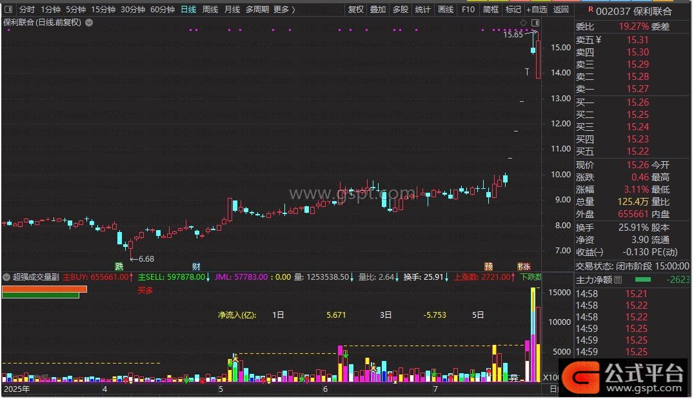Viewport: 694px width, 399px height.
Task: Expand 保利联合 chart title dropdown
Action: pyautogui.click(x=89, y=23)
